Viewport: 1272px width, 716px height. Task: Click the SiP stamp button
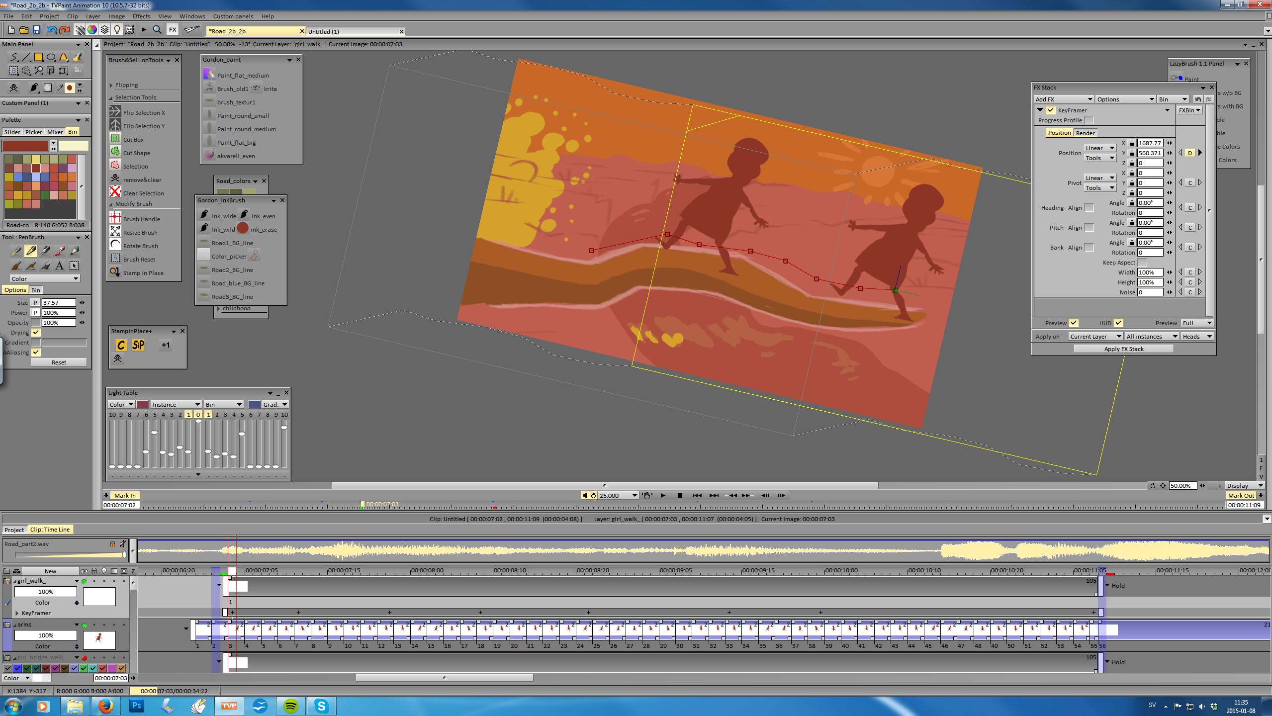point(138,345)
